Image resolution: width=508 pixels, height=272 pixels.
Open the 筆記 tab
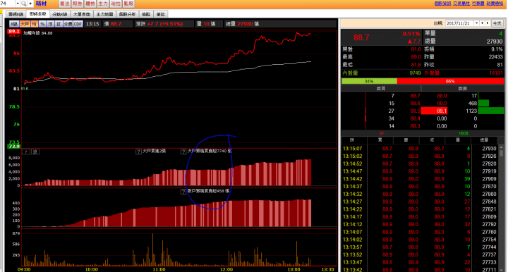161,14
